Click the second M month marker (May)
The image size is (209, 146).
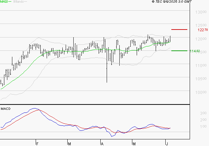click(134, 144)
